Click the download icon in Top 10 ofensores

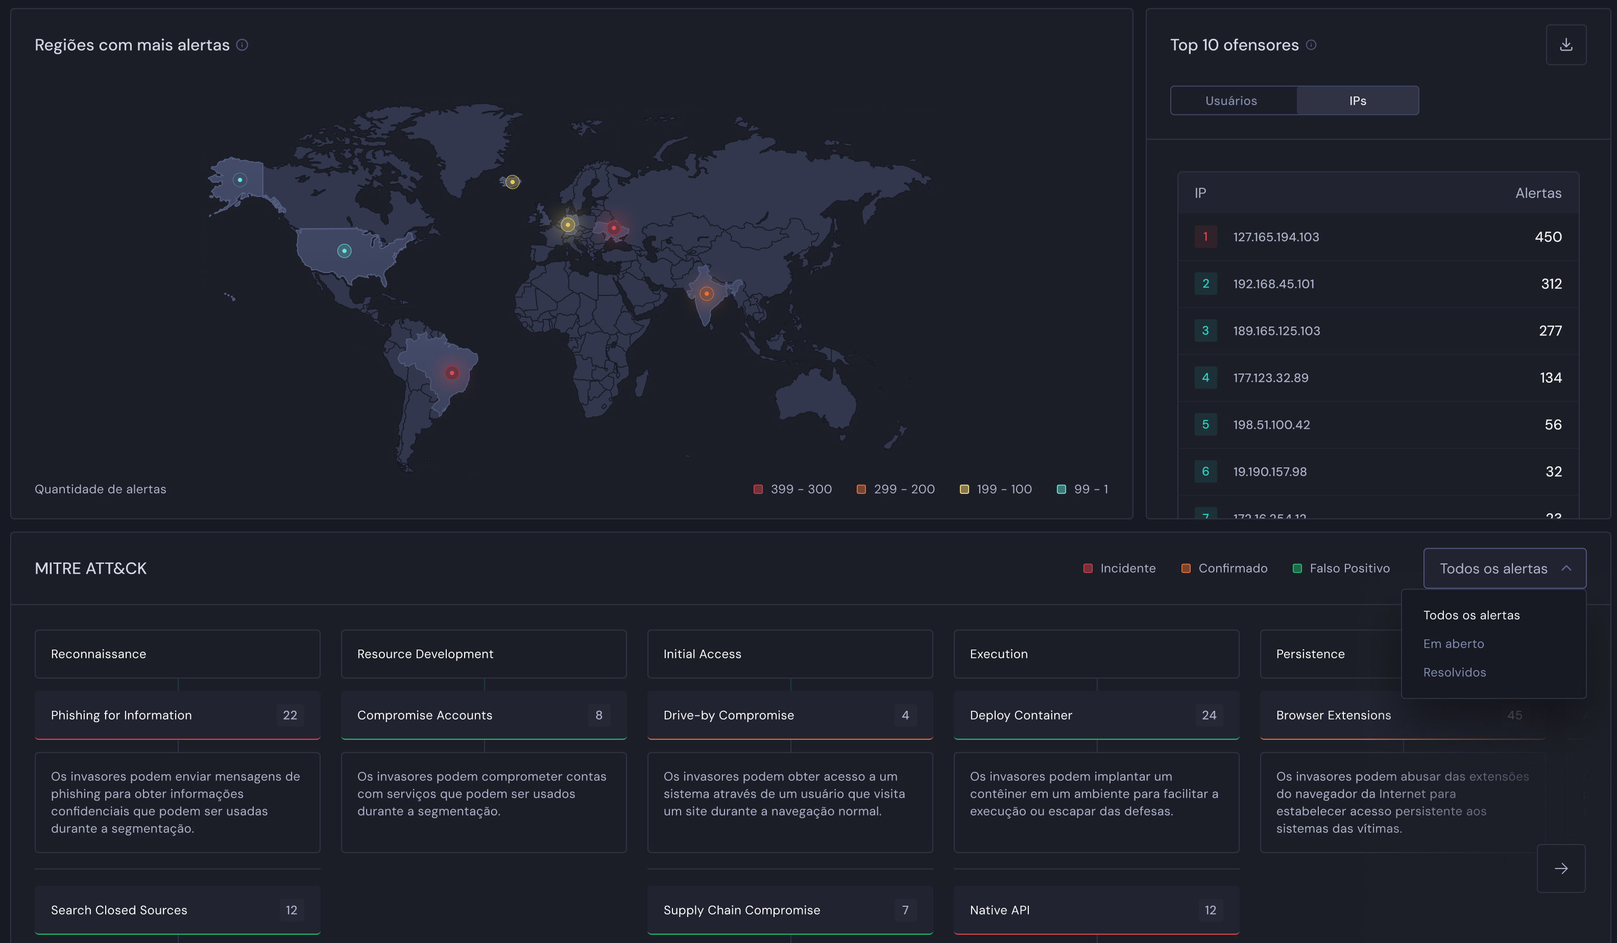tap(1565, 45)
